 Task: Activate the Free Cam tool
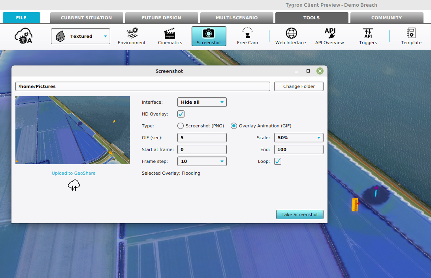(247, 36)
